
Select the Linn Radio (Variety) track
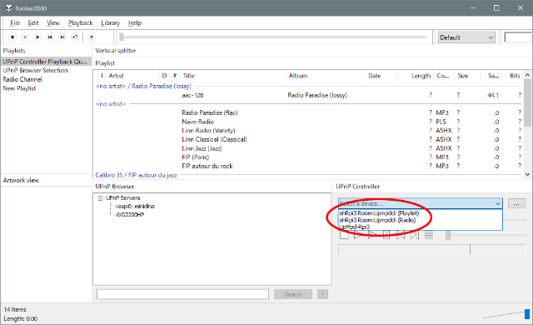point(308,131)
